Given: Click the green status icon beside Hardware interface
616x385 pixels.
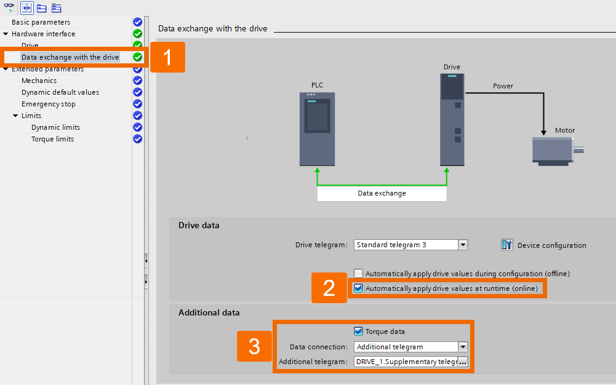Looking at the screenshot, I should point(137,33).
